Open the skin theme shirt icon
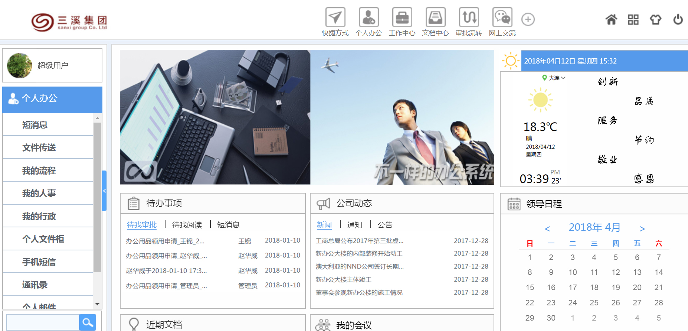688x331 pixels. click(655, 19)
